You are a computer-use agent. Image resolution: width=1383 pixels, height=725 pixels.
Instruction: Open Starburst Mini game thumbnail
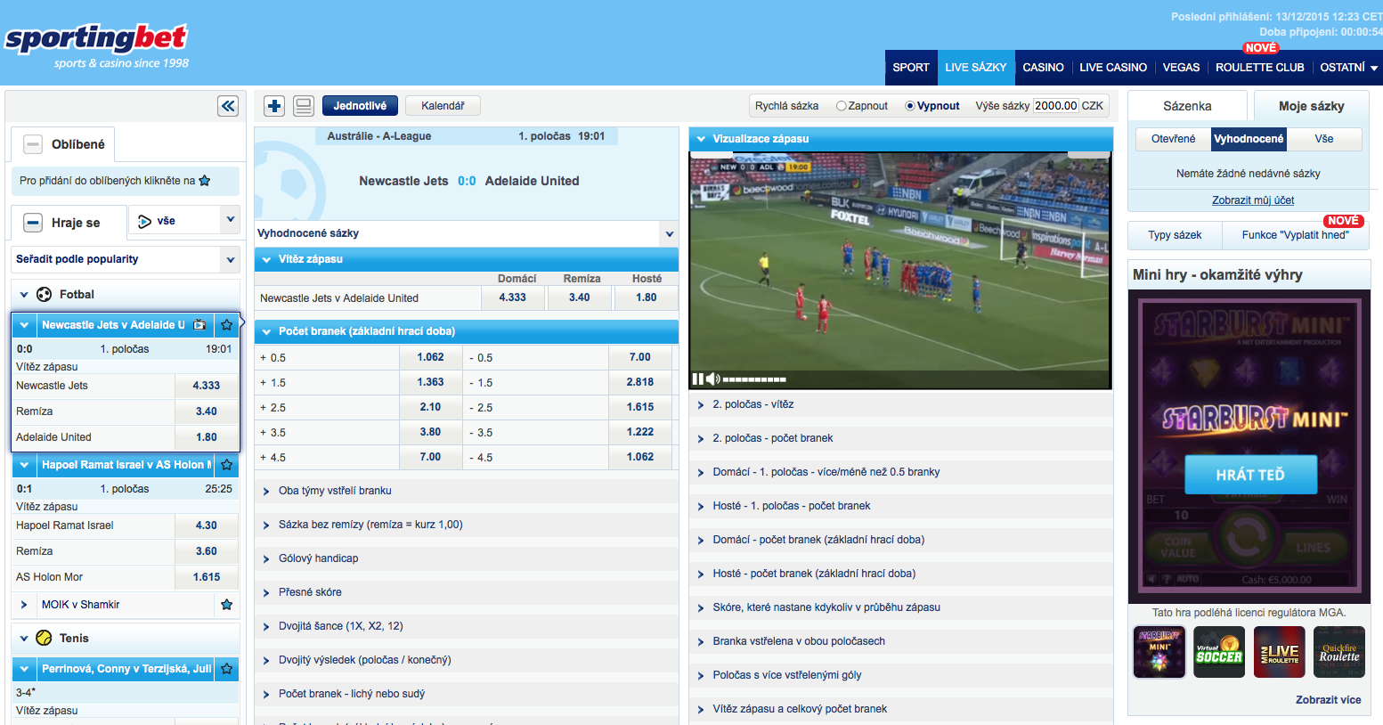click(1159, 652)
